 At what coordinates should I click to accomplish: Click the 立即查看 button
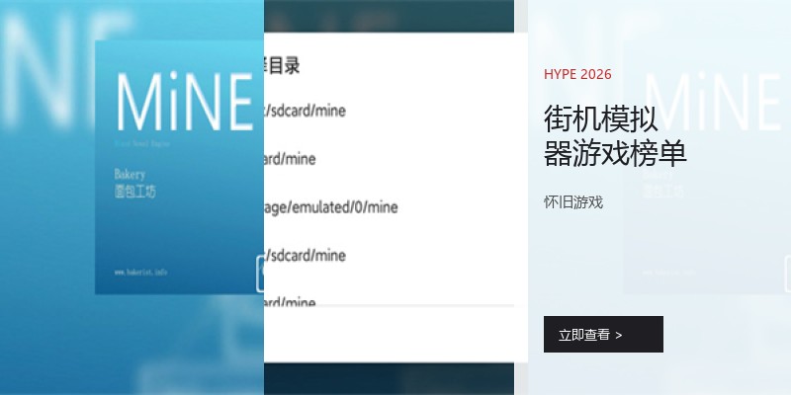pyautogui.click(x=603, y=334)
